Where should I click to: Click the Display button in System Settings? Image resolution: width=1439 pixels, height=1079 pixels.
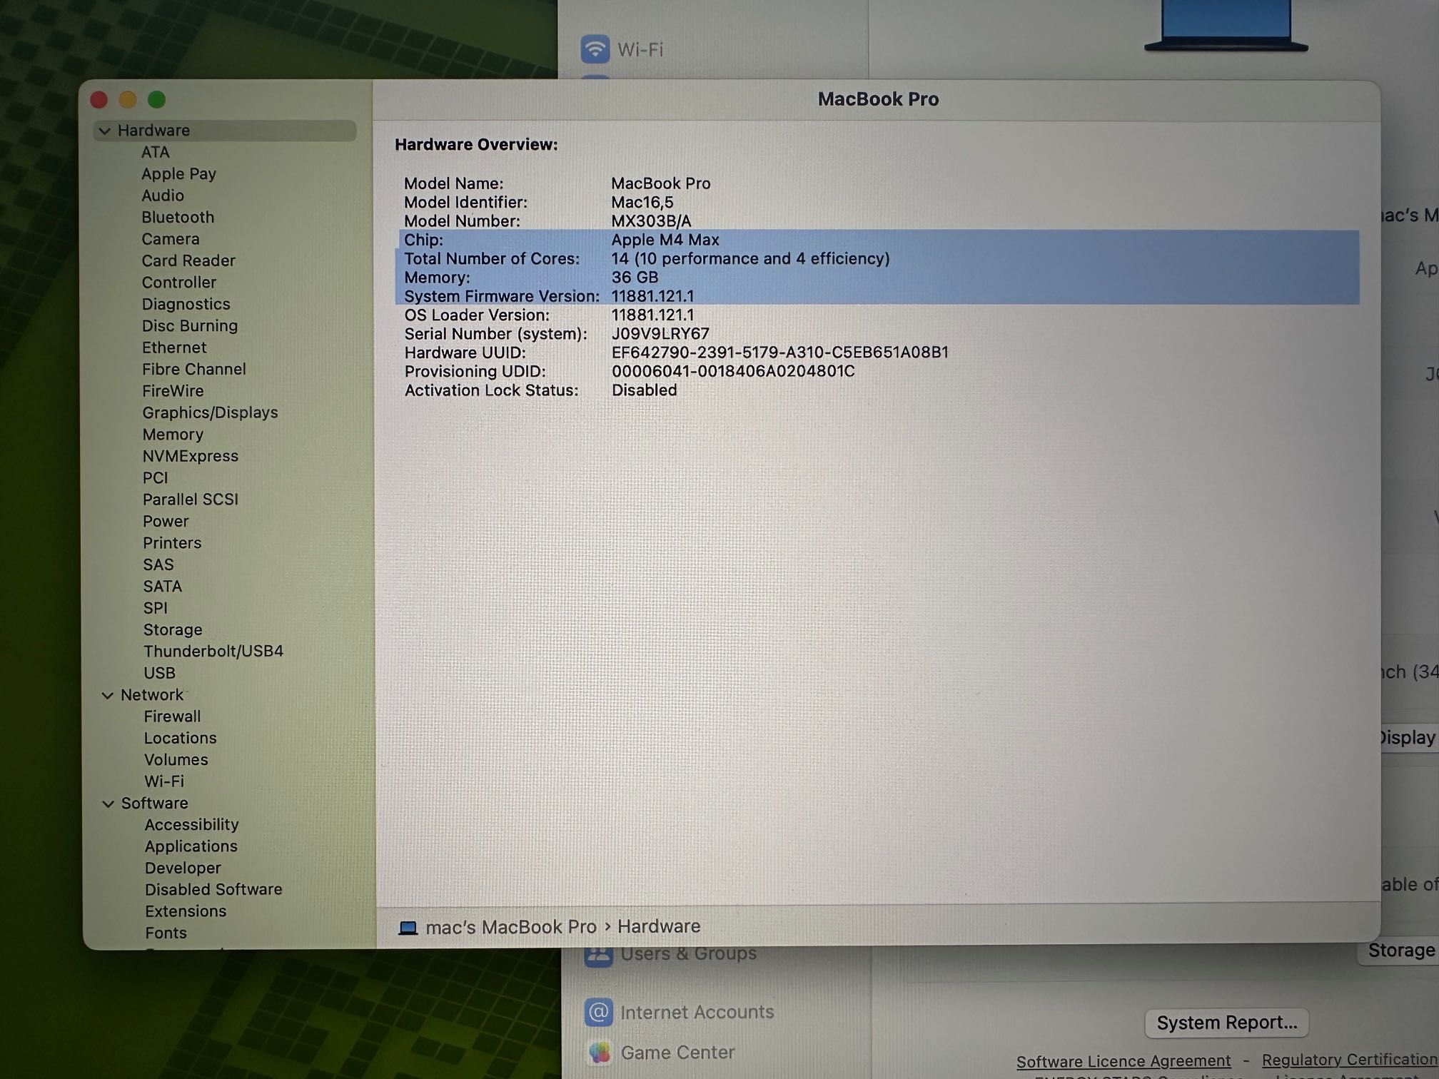(1407, 737)
